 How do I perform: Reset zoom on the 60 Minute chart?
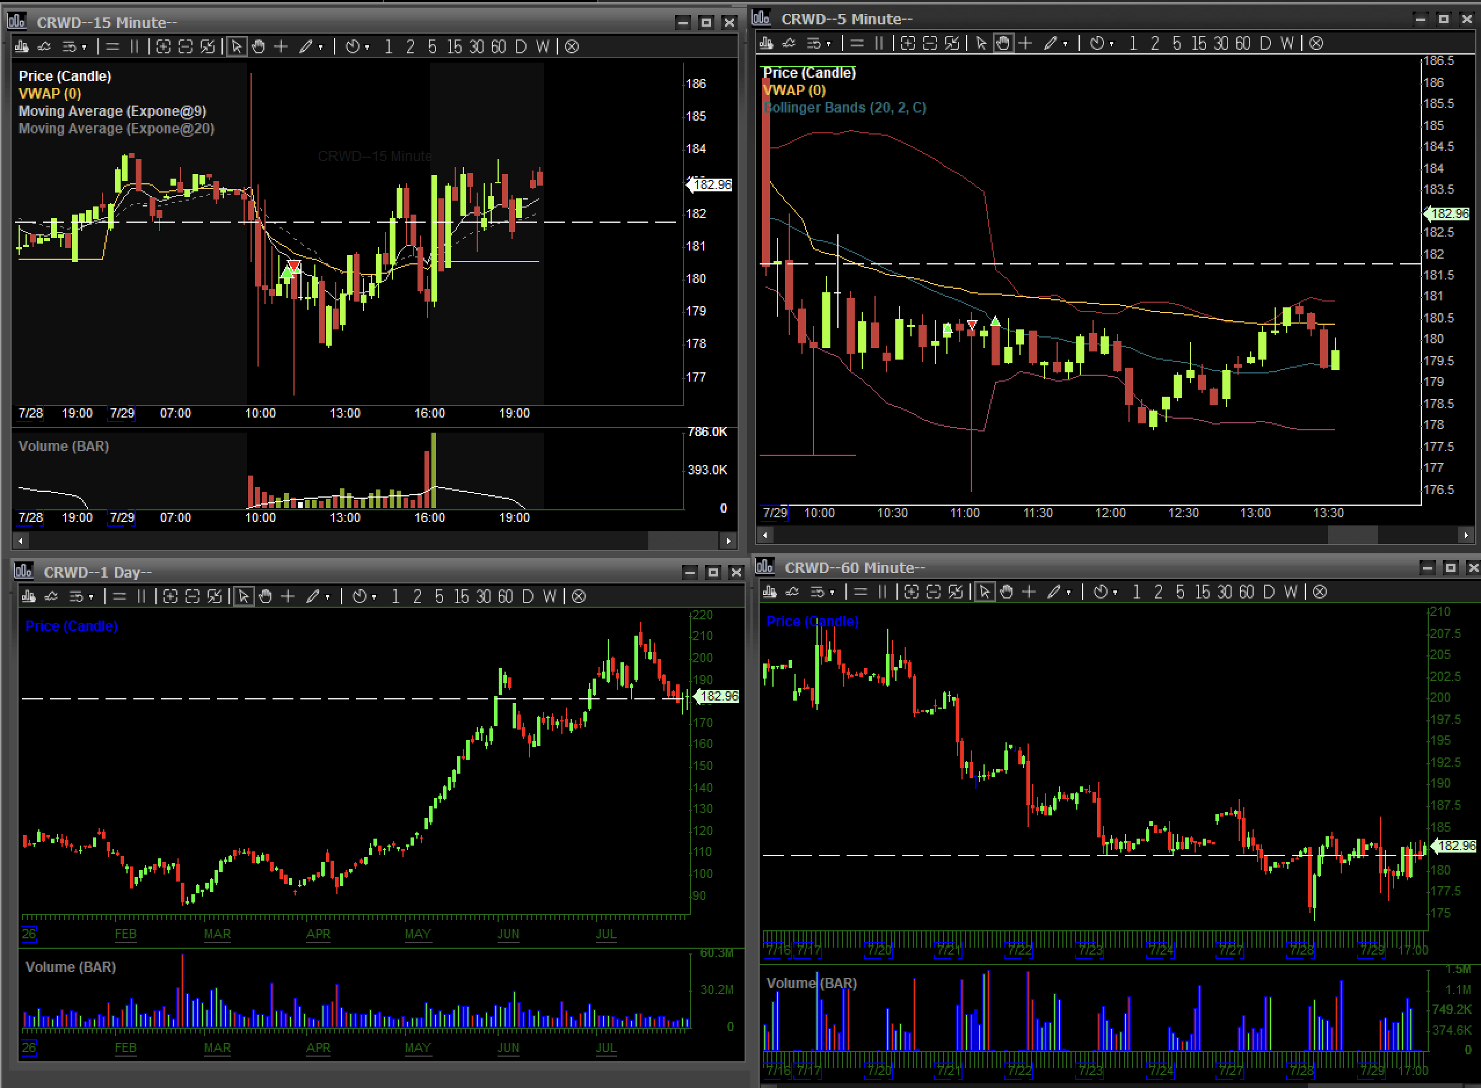956,592
